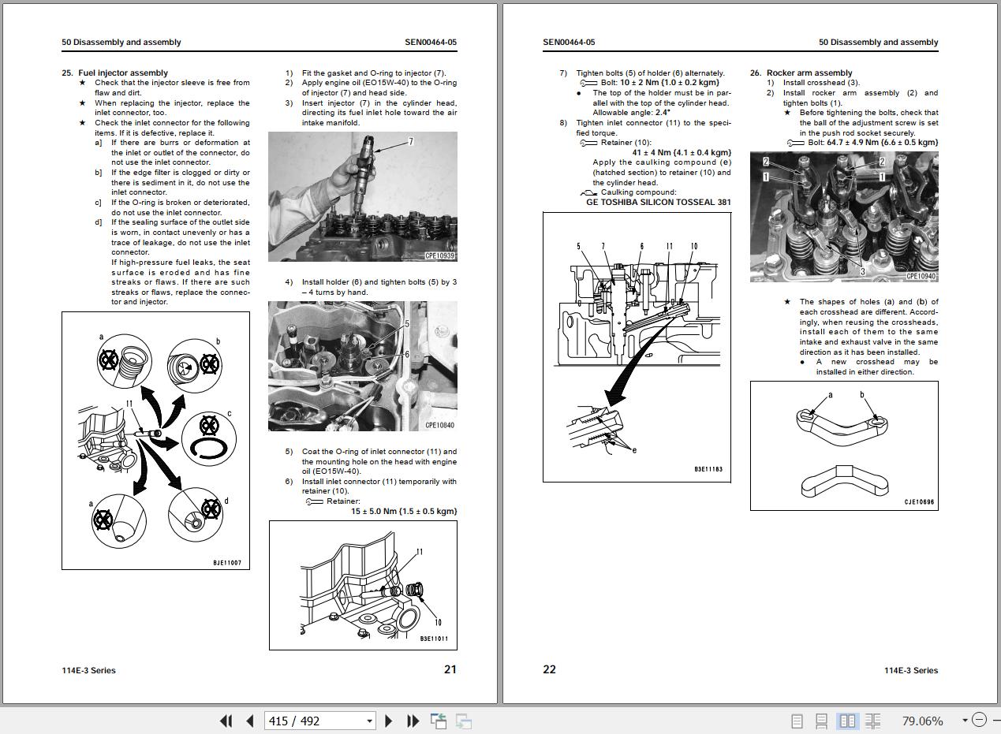Screen dimensions: 1001x734
Task: Click 'SEN00464-05' header on left page
Action: 431,43
